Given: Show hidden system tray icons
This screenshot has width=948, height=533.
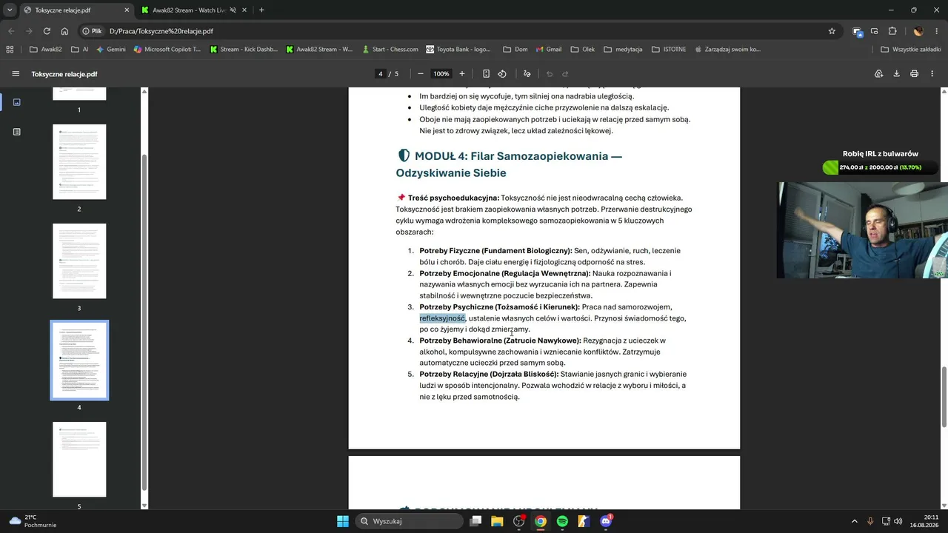Looking at the screenshot, I should pos(854,521).
